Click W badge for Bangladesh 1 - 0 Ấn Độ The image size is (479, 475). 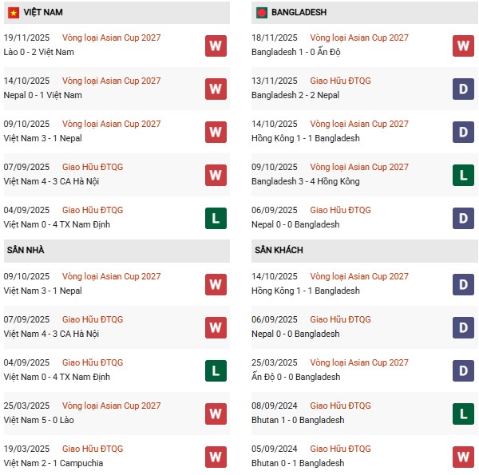pos(462,46)
